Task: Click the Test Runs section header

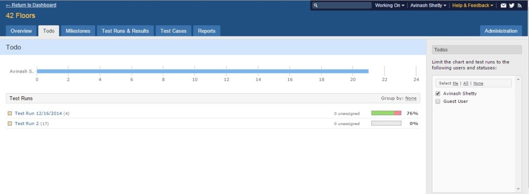Action: (213, 98)
